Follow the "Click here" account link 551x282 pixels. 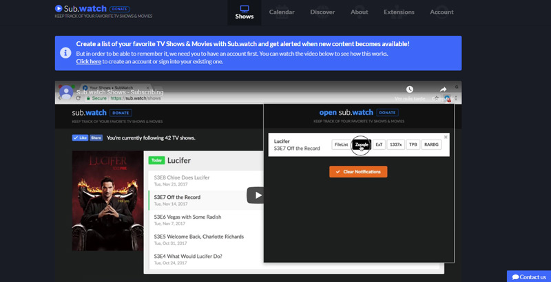click(89, 62)
